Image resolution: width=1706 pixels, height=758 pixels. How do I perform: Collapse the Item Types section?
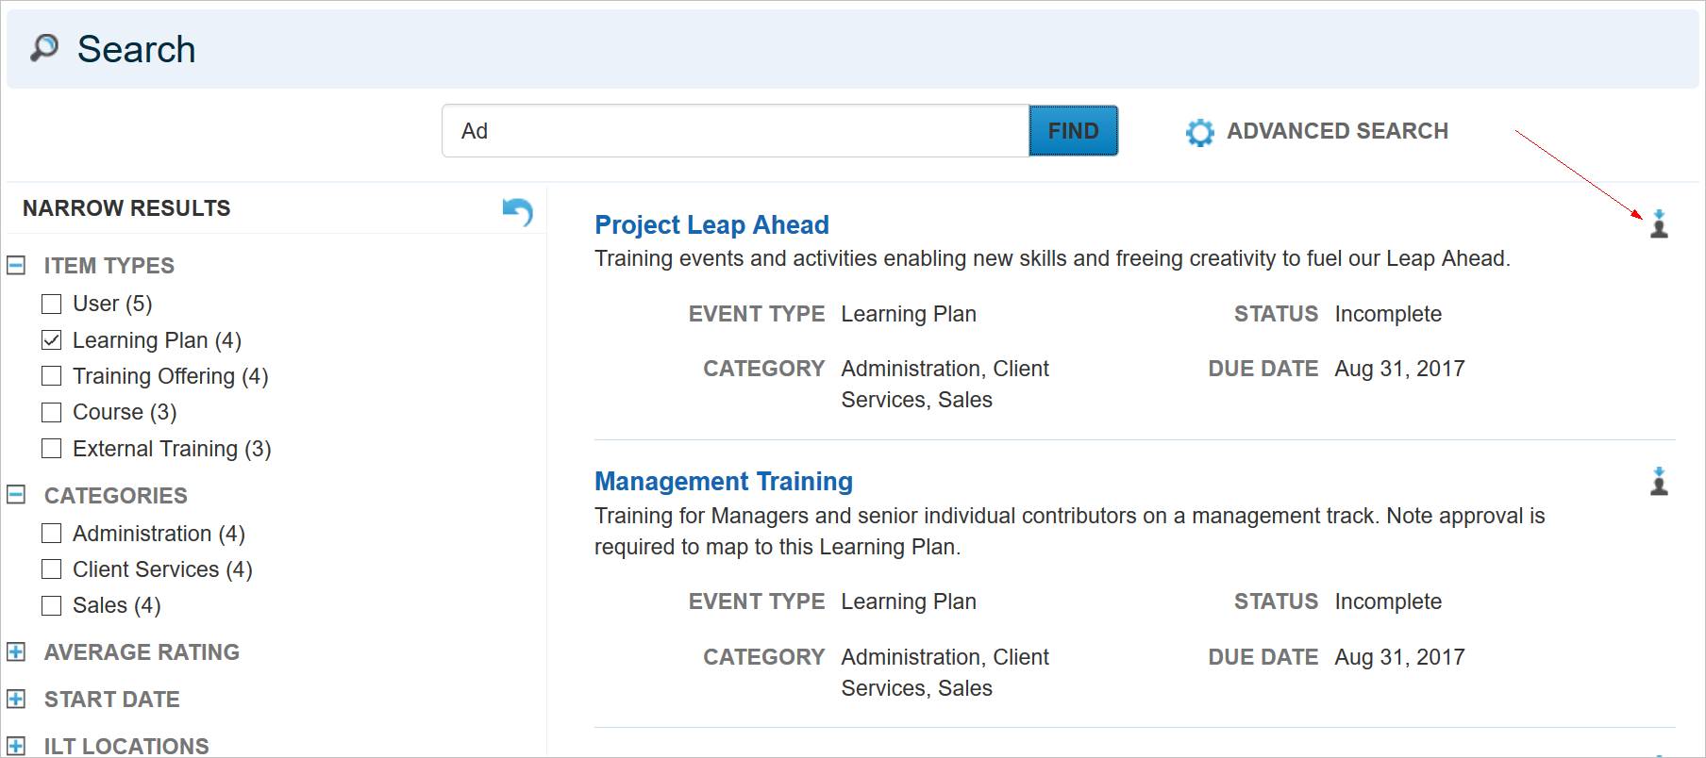point(16,266)
